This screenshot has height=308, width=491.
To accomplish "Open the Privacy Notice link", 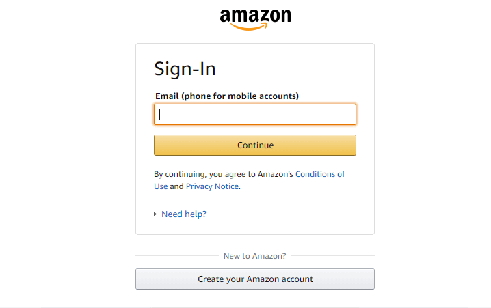I will pyautogui.click(x=212, y=186).
